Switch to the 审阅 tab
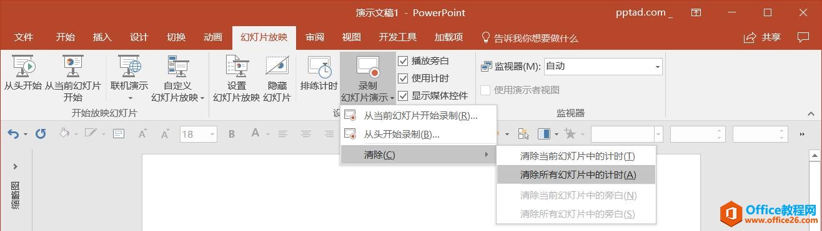This screenshot has height=231, width=822. pos(315,37)
